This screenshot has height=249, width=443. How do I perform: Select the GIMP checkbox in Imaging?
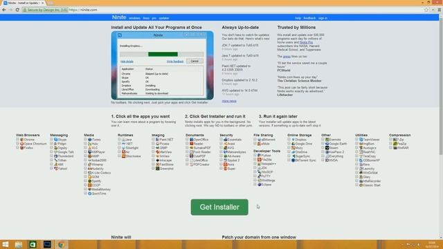tap(153, 147)
